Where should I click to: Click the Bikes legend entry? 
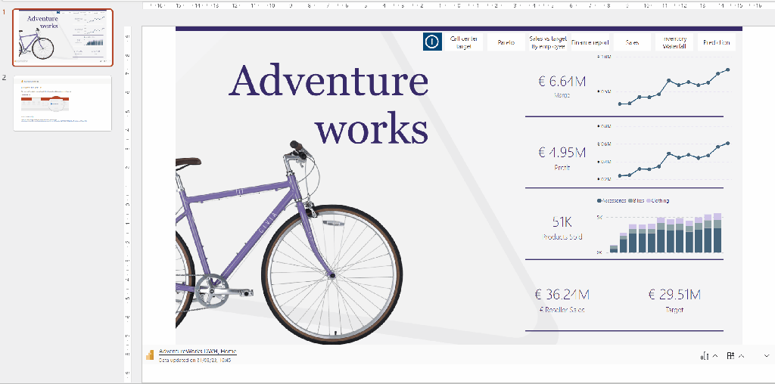tap(636, 201)
